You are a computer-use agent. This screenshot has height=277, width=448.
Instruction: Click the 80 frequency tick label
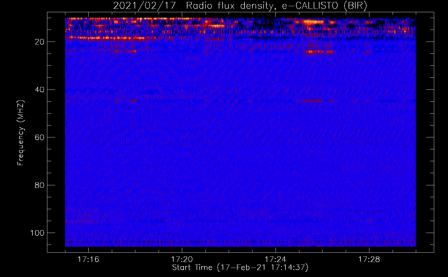(40, 185)
